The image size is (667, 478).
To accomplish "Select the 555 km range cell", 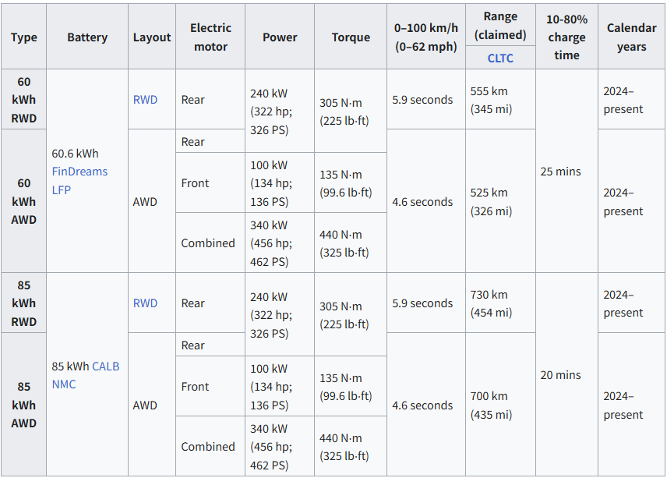I will tap(490, 100).
